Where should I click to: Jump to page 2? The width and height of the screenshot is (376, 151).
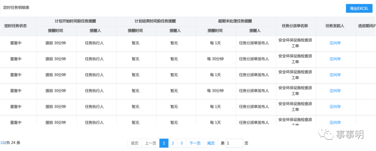(173, 143)
